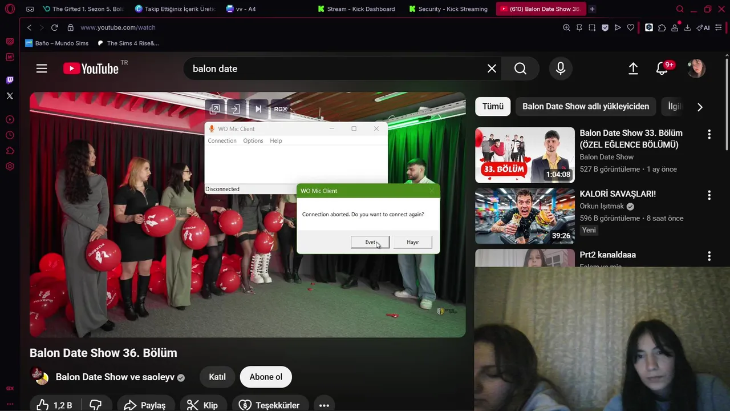Screen dimensions: 730x411
Task: Click the Balon Date Show ve saoleyv channel name
Action: pos(115,377)
